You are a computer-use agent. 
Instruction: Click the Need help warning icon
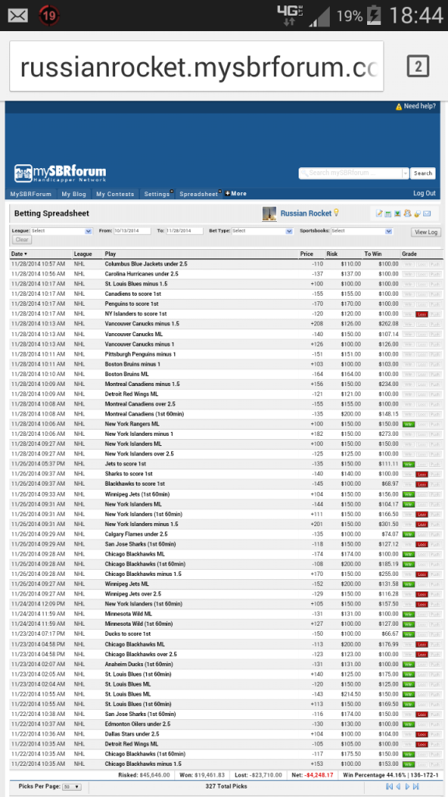coord(399,107)
